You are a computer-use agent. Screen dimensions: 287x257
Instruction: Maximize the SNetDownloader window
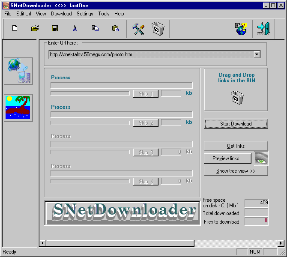[x=273, y=6]
